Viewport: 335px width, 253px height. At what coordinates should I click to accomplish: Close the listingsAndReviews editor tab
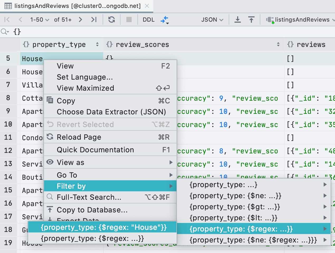[x=147, y=6]
